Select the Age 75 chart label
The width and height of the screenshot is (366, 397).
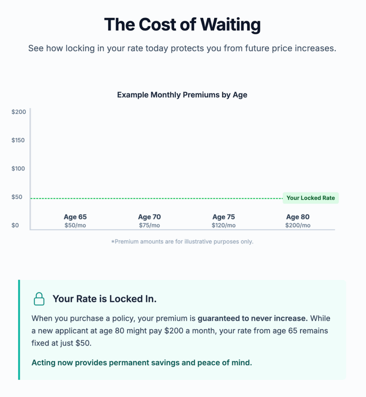click(224, 217)
